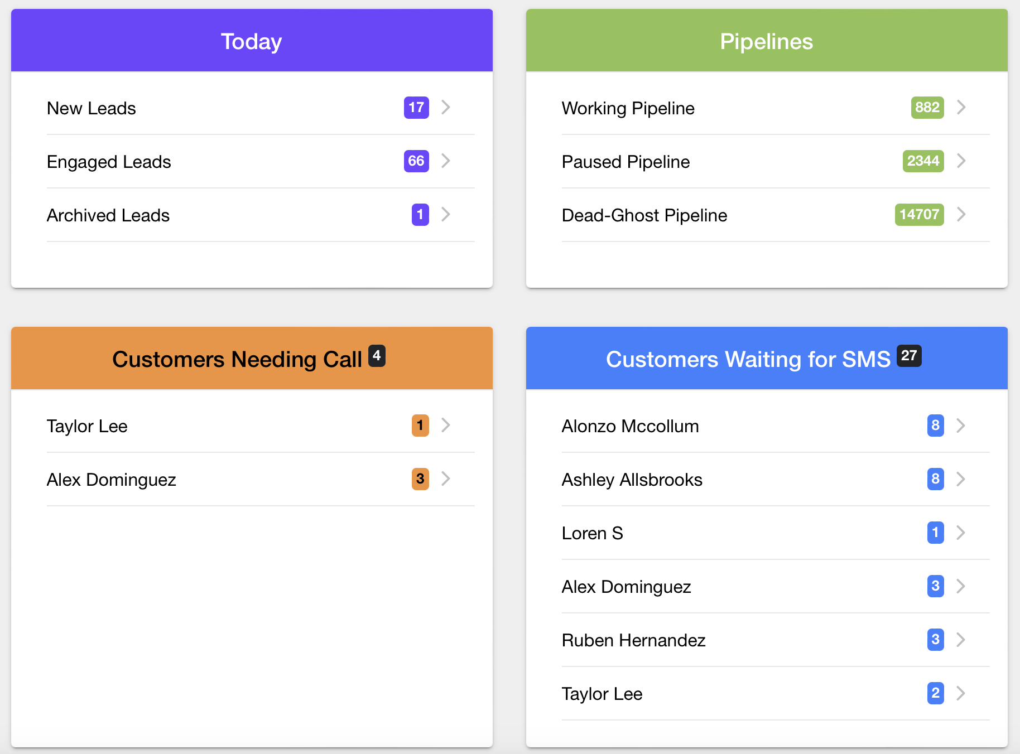The image size is (1020, 754).
Task: Click chevron next to Loren S
Action: pos(961,533)
